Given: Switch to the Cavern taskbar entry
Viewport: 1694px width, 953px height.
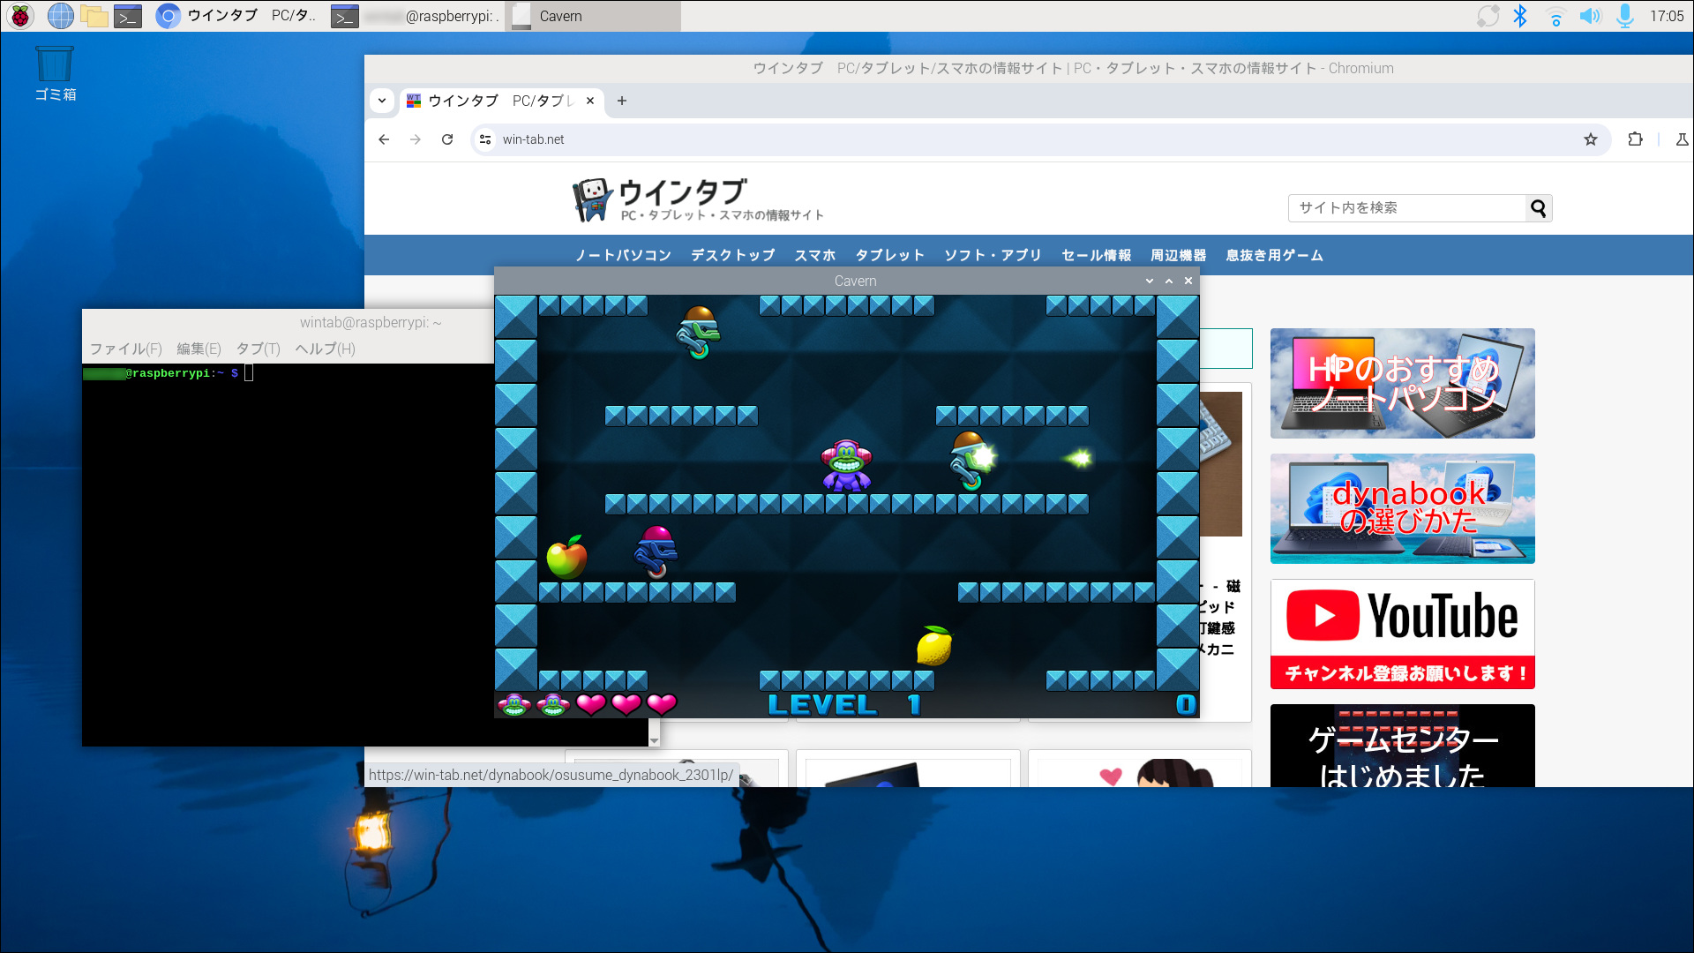Looking at the screenshot, I should [x=592, y=16].
